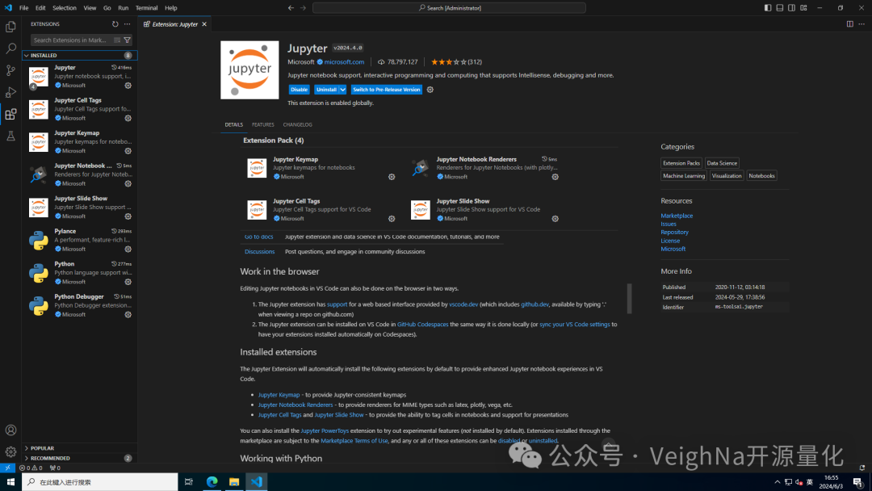Switch to the CHANGELOG tab
This screenshot has height=491, width=872.
click(297, 124)
